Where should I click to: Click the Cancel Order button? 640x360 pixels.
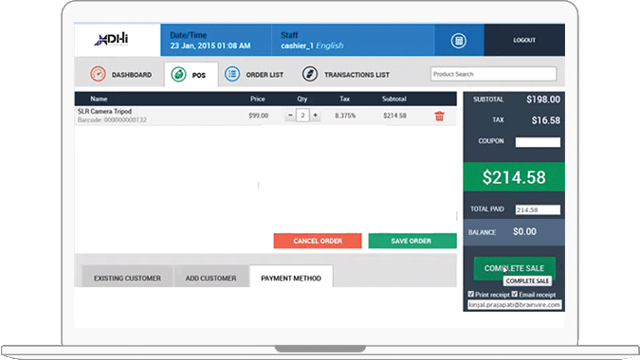click(x=318, y=241)
